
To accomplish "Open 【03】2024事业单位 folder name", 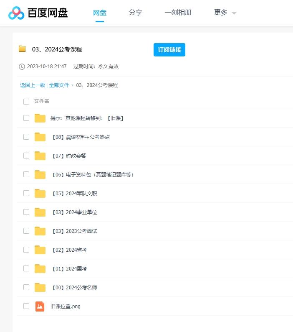I will (x=74, y=212).
